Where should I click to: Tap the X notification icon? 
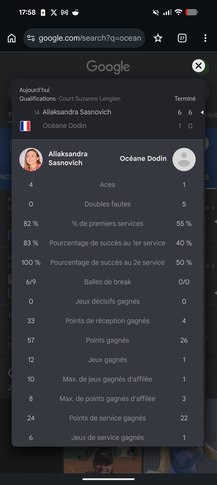click(54, 13)
